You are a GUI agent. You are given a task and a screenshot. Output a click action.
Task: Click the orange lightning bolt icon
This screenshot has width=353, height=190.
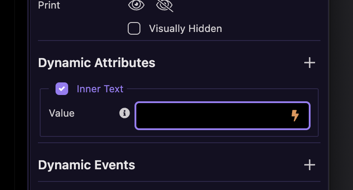pos(295,115)
